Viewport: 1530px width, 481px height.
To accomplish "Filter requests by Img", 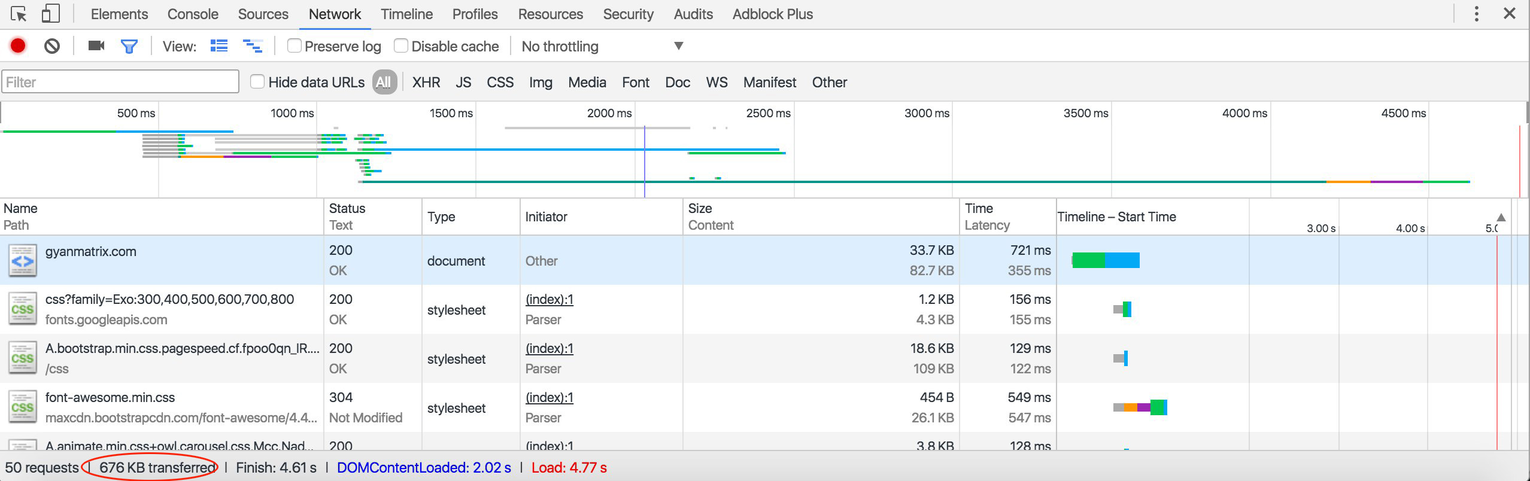I will click(541, 82).
